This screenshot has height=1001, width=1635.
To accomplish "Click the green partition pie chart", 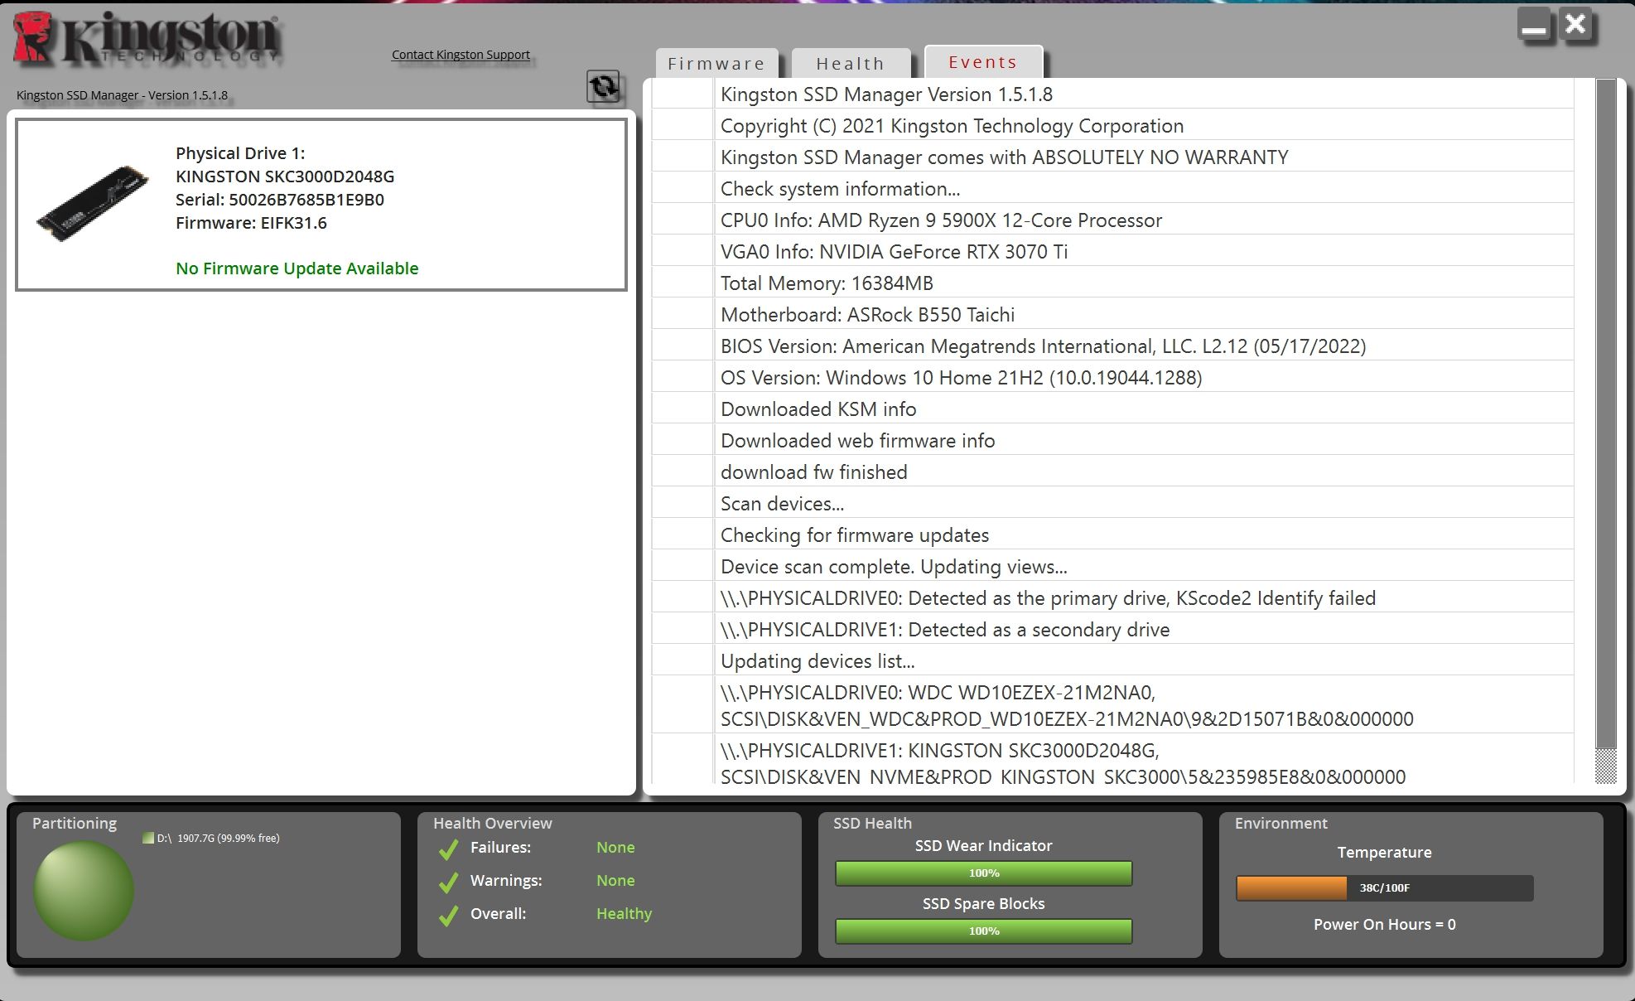I will [84, 891].
